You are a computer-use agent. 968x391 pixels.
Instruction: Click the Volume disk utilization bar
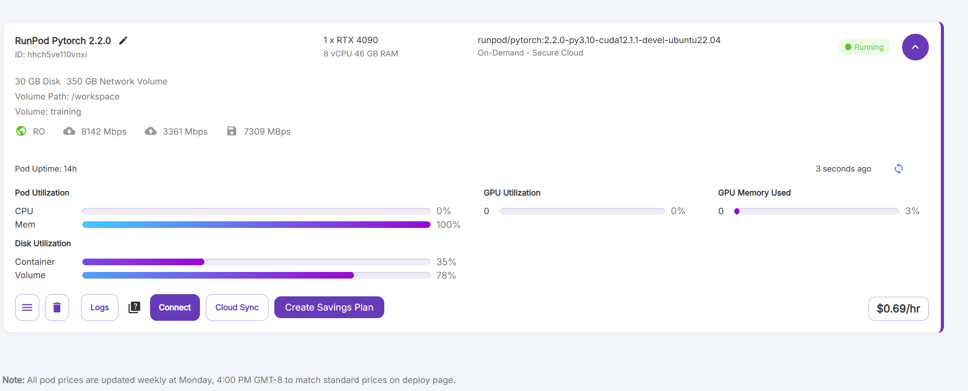(x=256, y=275)
